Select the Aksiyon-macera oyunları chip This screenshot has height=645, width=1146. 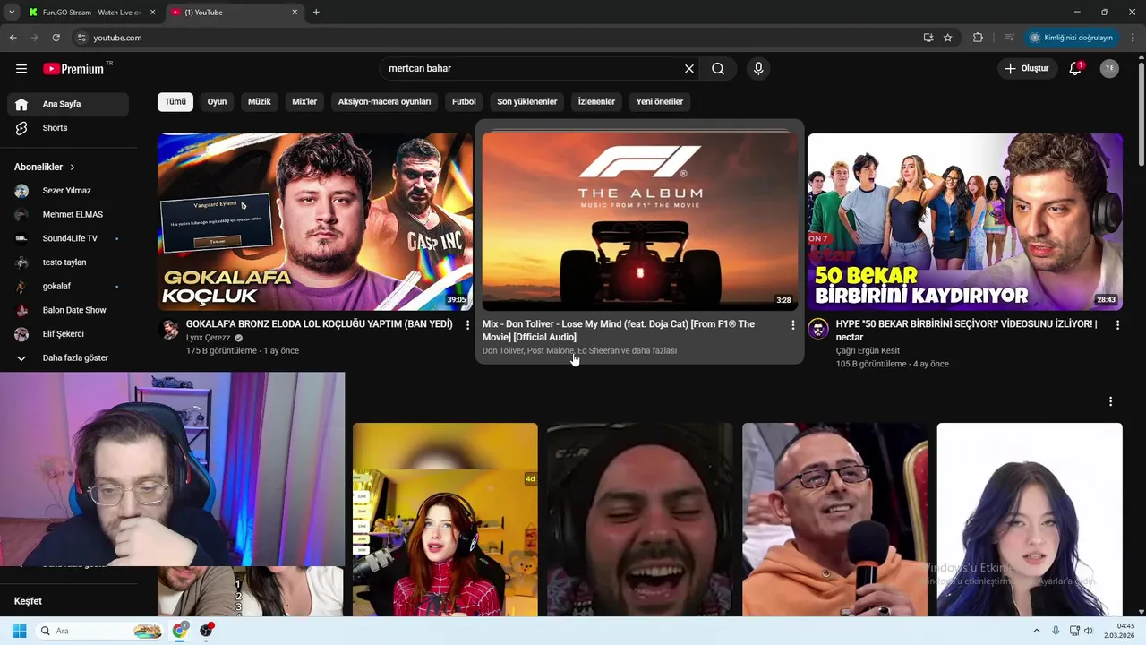385,102
